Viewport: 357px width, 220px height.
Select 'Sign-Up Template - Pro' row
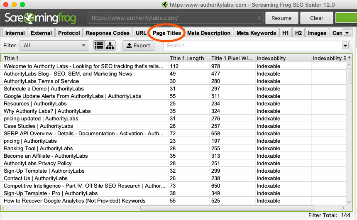point(174,193)
